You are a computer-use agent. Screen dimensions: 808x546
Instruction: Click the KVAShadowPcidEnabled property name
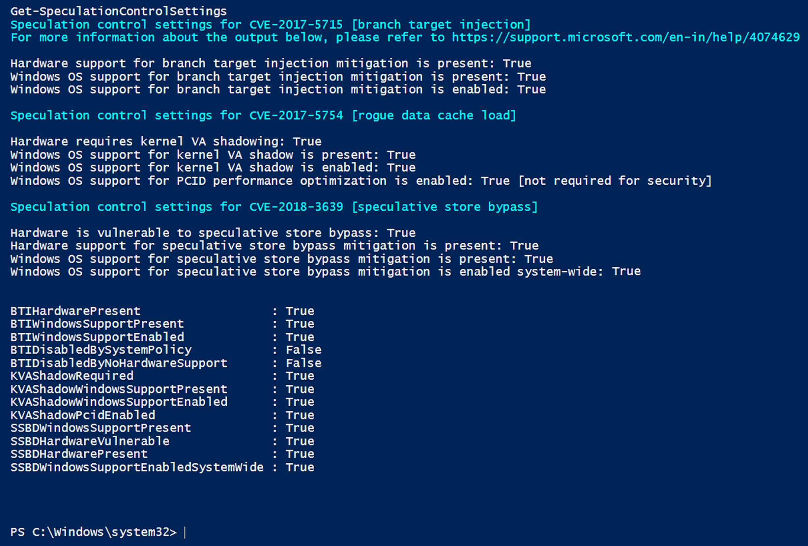click(83, 415)
